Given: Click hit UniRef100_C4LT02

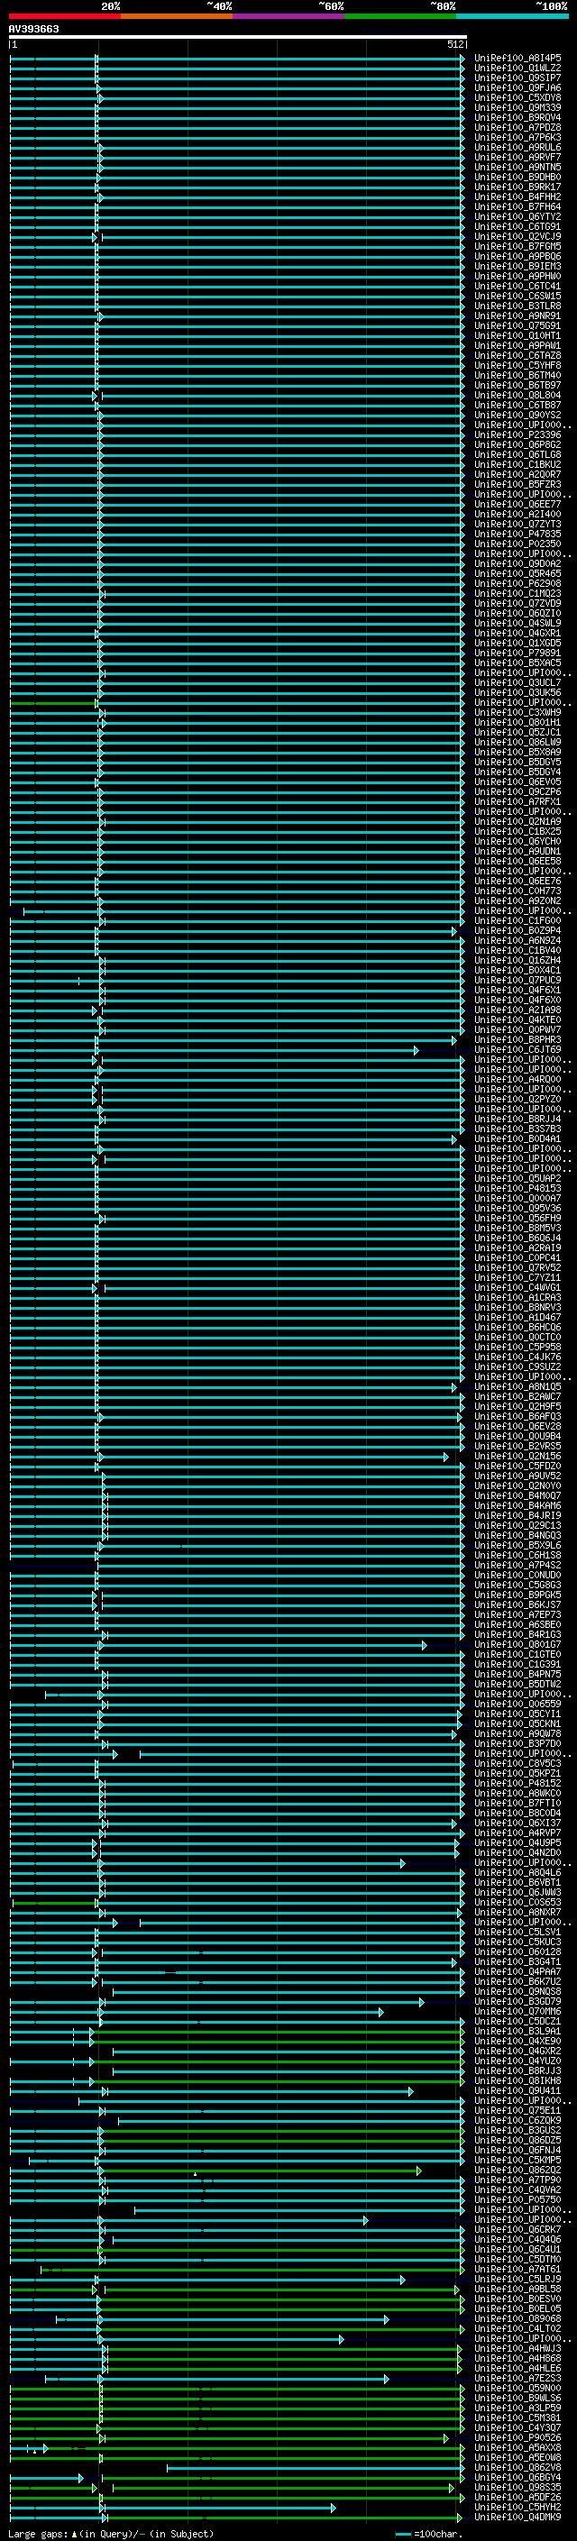Looking at the screenshot, I should pyautogui.click(x=517, y=2328).
